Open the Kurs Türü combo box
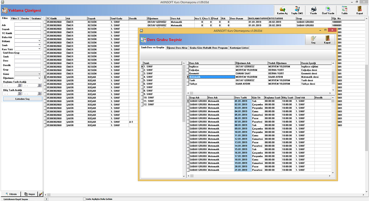 39,49
